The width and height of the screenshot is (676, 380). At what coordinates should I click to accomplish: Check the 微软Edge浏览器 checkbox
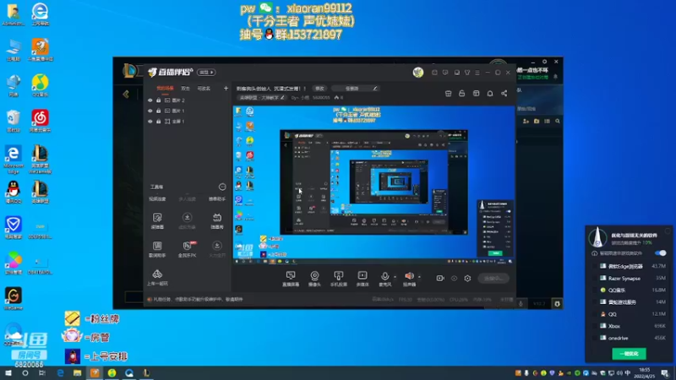[595, 266]
